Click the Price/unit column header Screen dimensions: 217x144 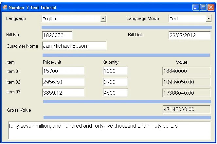tap(52, 62)
